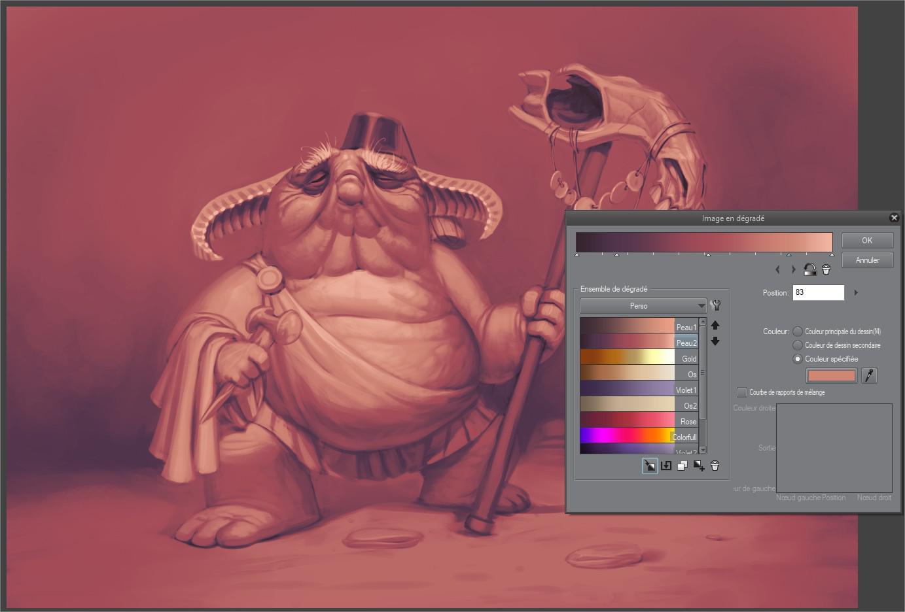The height and width of the screenshot is (612, 905).
Task: Choose the Gold gradient
Action: (639, 357)
